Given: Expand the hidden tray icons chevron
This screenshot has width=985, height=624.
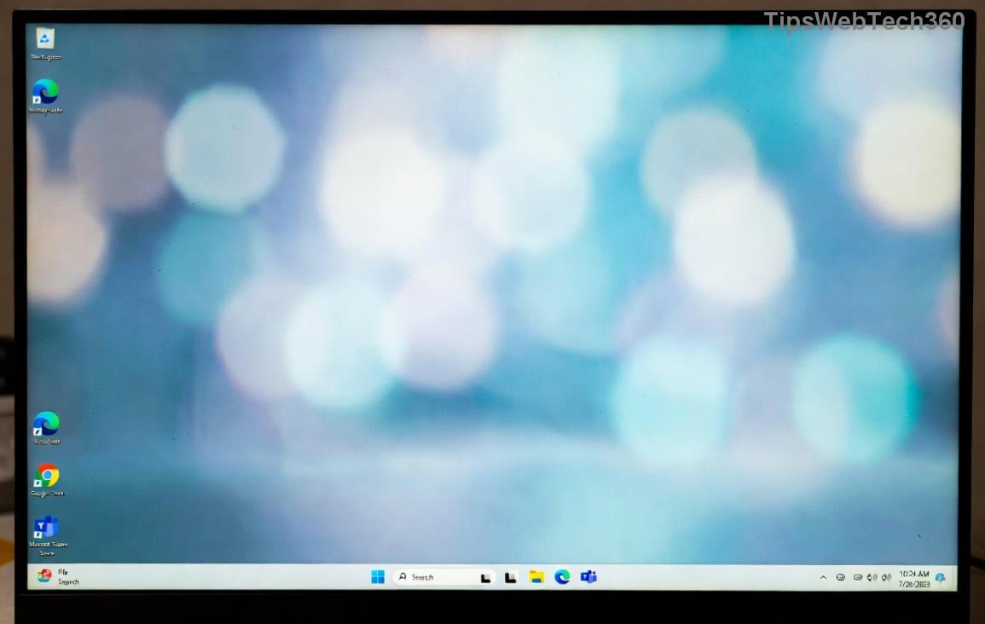Looking at the screenshot, I should point(823,578).
